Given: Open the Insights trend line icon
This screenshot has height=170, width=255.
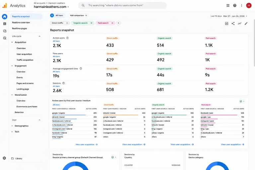Looking at the screenshot, I should pyautogui.click(x=239, y=24).
